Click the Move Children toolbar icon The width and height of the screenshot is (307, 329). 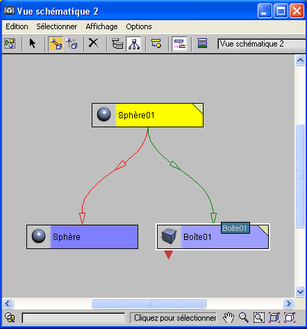click(179, 44)
